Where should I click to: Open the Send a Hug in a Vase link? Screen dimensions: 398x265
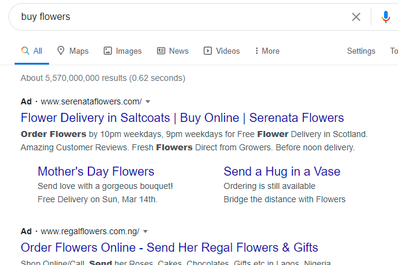[282, 171]
